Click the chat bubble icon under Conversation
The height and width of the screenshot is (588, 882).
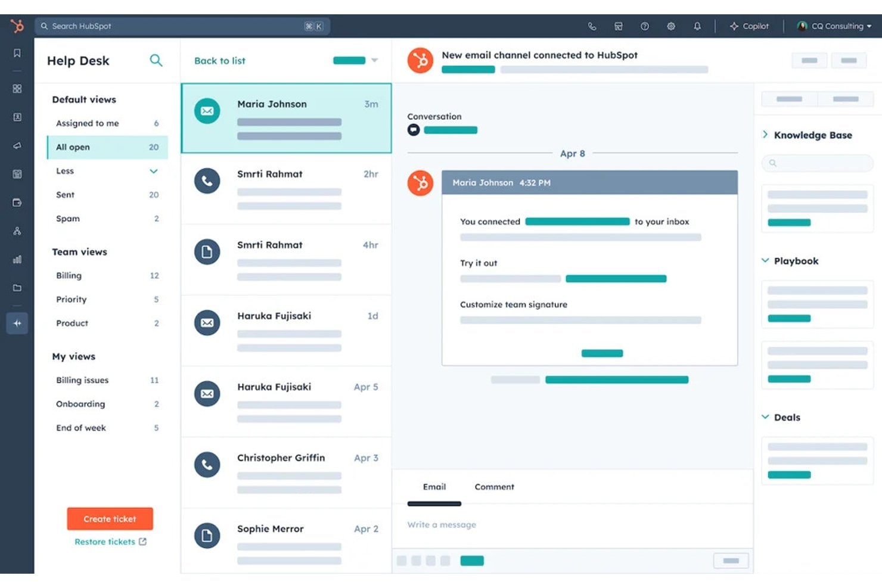pos(414,130)
